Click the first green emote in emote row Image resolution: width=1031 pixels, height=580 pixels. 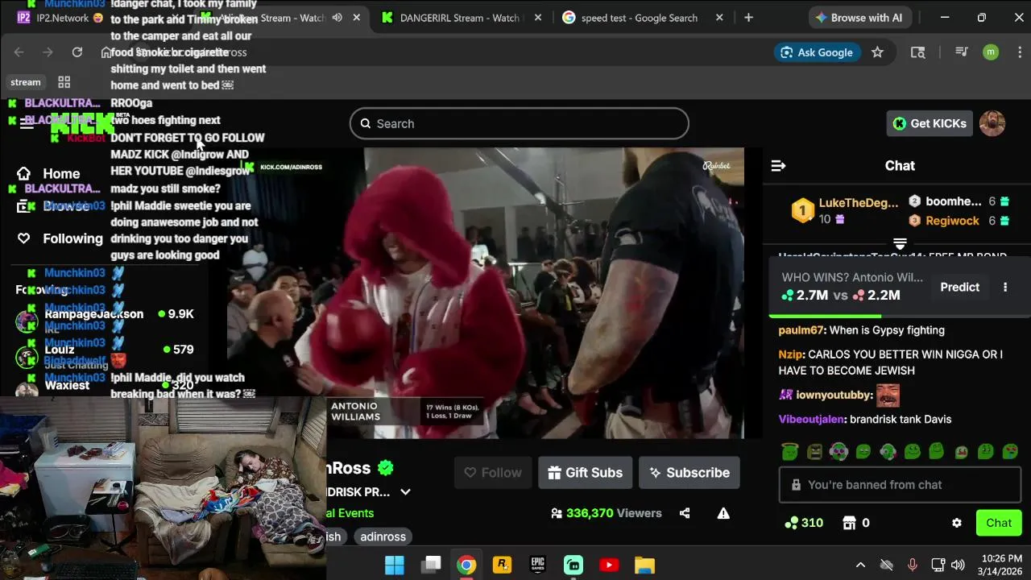click(789, 452)
